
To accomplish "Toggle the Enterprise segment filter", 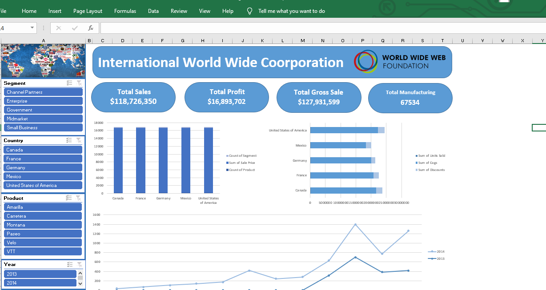I will point(43,101).
